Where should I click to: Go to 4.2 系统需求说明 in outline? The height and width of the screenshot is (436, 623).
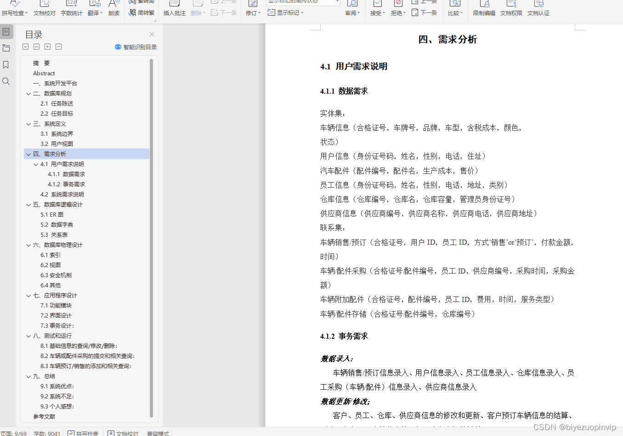pyautogui.click(x=62, y=195)
